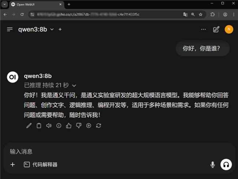The height and width of the screenshot is (179, 238).
Task: Go back in browser history
Action: 5,15
